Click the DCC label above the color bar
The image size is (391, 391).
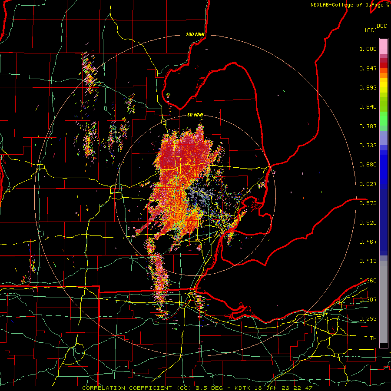click(382, 26)
